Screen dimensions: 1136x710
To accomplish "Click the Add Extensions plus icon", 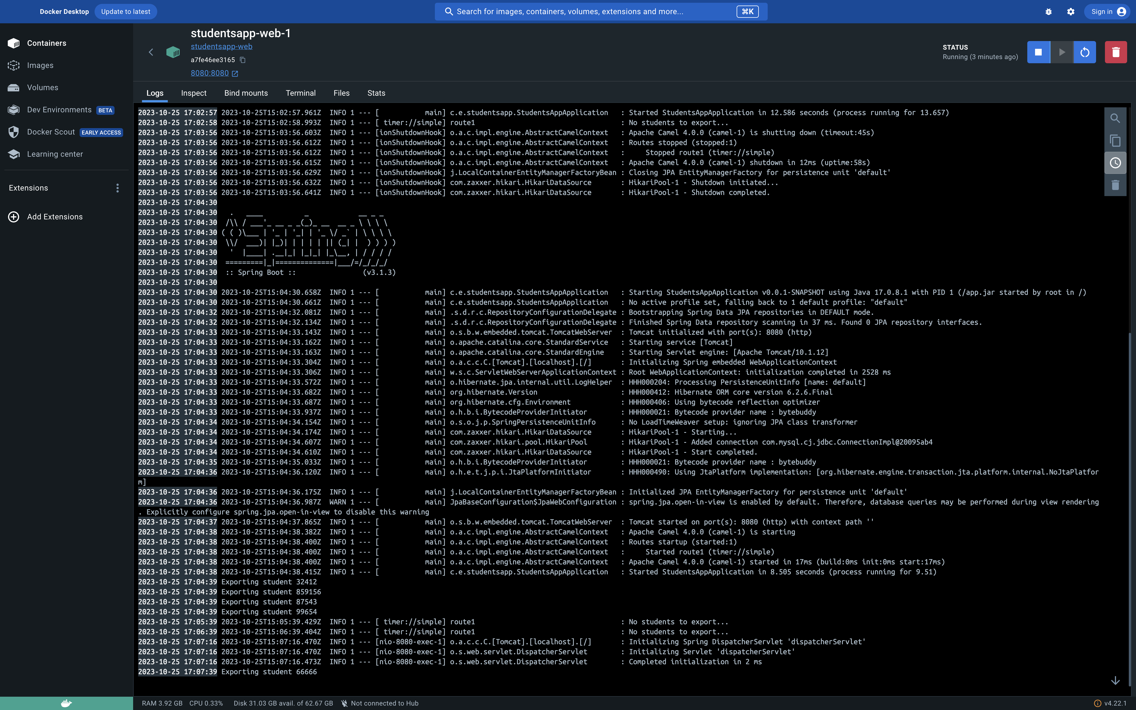I will click(x=14, y=217).
